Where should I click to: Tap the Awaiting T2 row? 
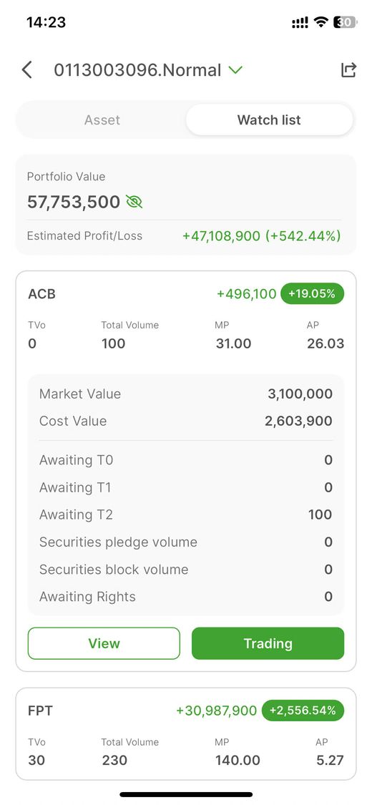click(186, 514)
